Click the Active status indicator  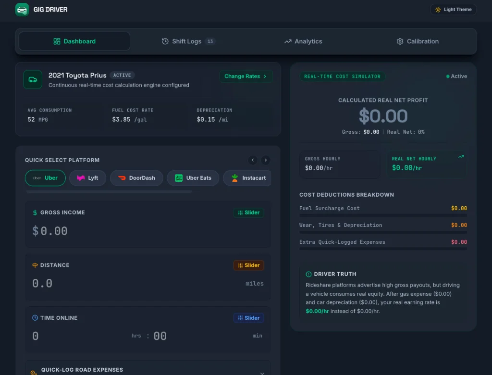tap(456, 76)
